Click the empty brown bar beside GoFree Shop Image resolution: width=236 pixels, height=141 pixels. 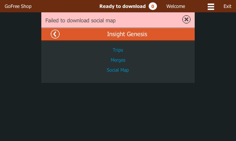click(x=65, y=6)
